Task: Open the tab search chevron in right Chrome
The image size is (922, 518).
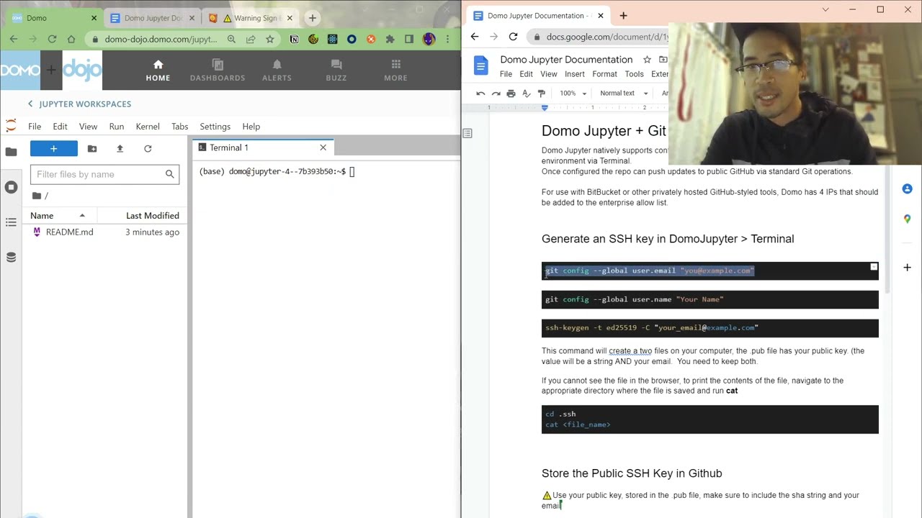Action: [x=825, y=10]
